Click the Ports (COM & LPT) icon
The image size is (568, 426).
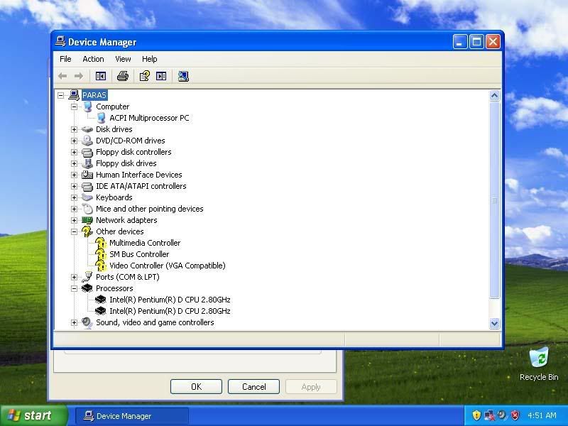(x=87, y=277)
